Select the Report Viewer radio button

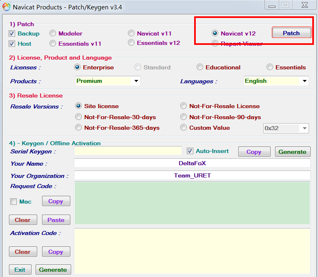tap(215, 43)
